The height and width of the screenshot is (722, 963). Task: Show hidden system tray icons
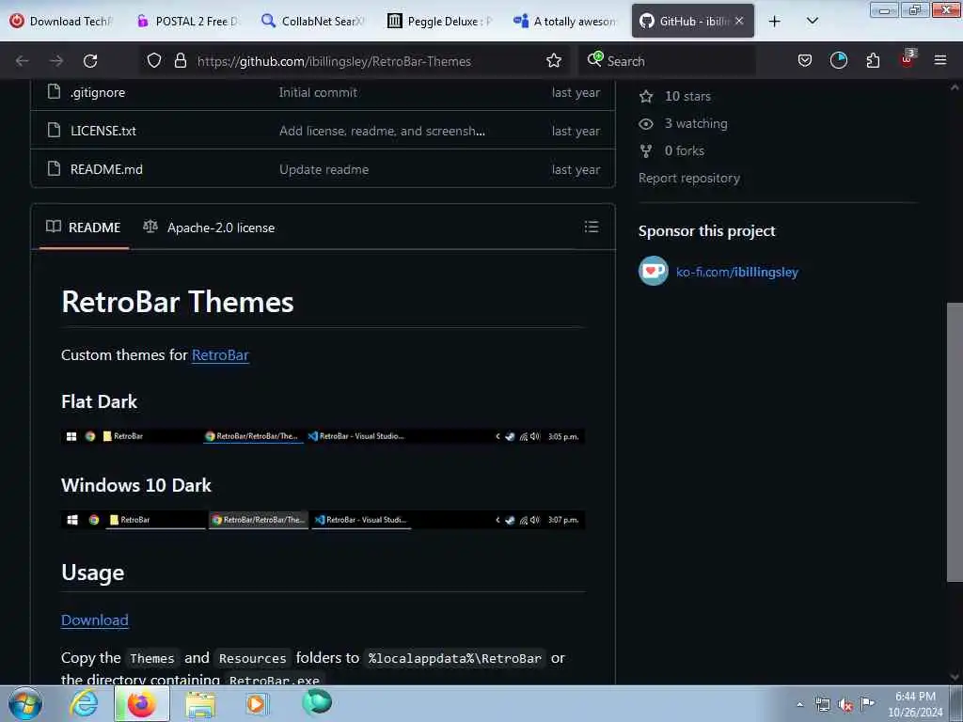coord(799,705)
